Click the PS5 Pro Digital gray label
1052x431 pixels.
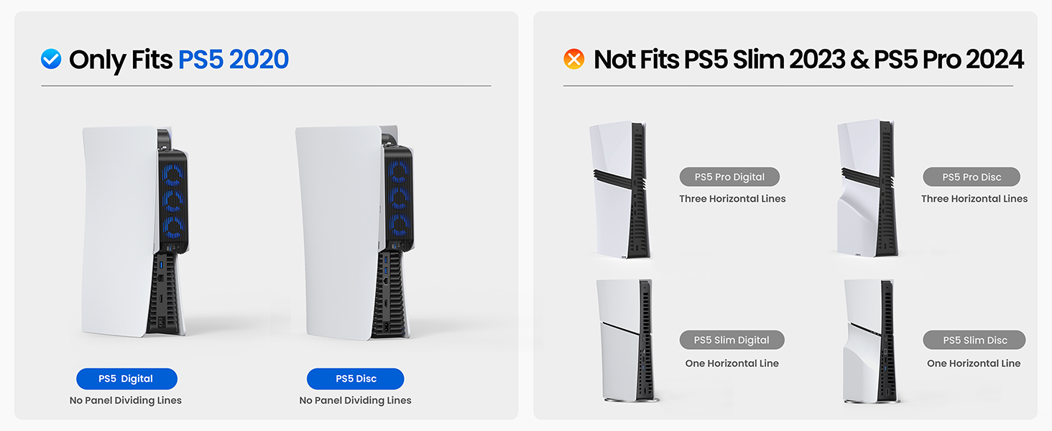729,177
